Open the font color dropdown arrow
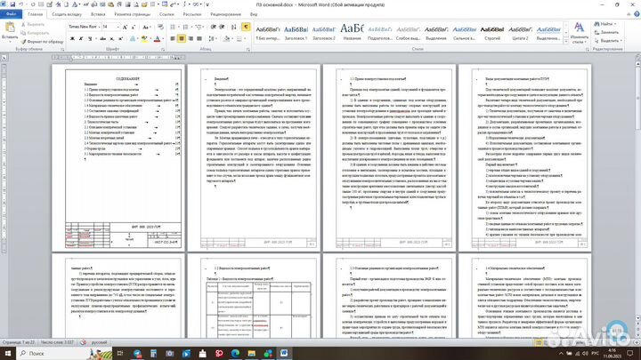The width and height of the screenshot is (641, 360). pos(163,39)
